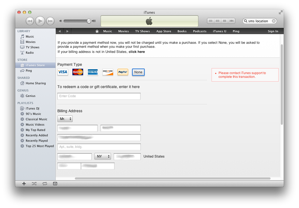Show or hide the artwork viewer
This screenshot has width=299, height=208.
(x=55, y=184)
